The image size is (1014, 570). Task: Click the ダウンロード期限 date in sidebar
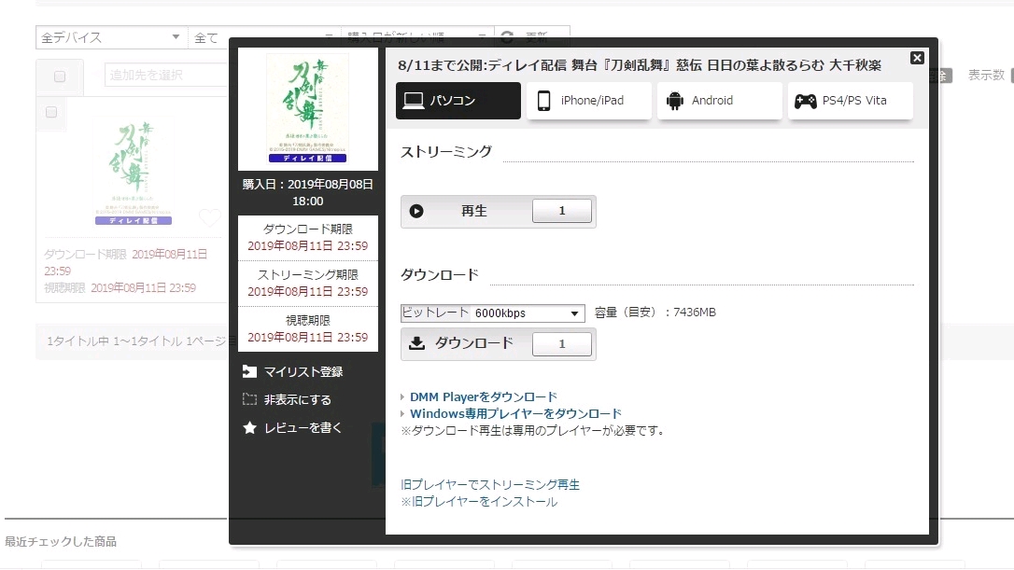(x=308, y=245)
